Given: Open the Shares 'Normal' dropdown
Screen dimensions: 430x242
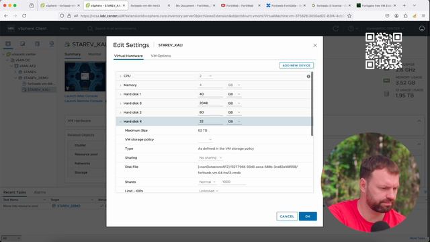Looking at the screenshot, I should click(x=207, y=182).
